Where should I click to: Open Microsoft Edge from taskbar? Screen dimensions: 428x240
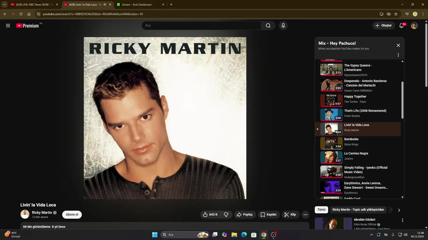[244, 235]
